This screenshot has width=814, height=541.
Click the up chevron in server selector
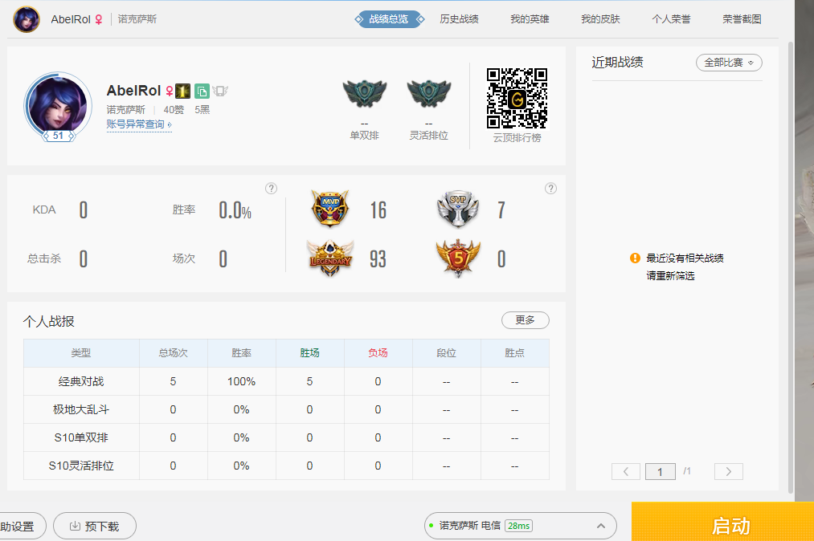pyautogui.click(x=600, y=526)
